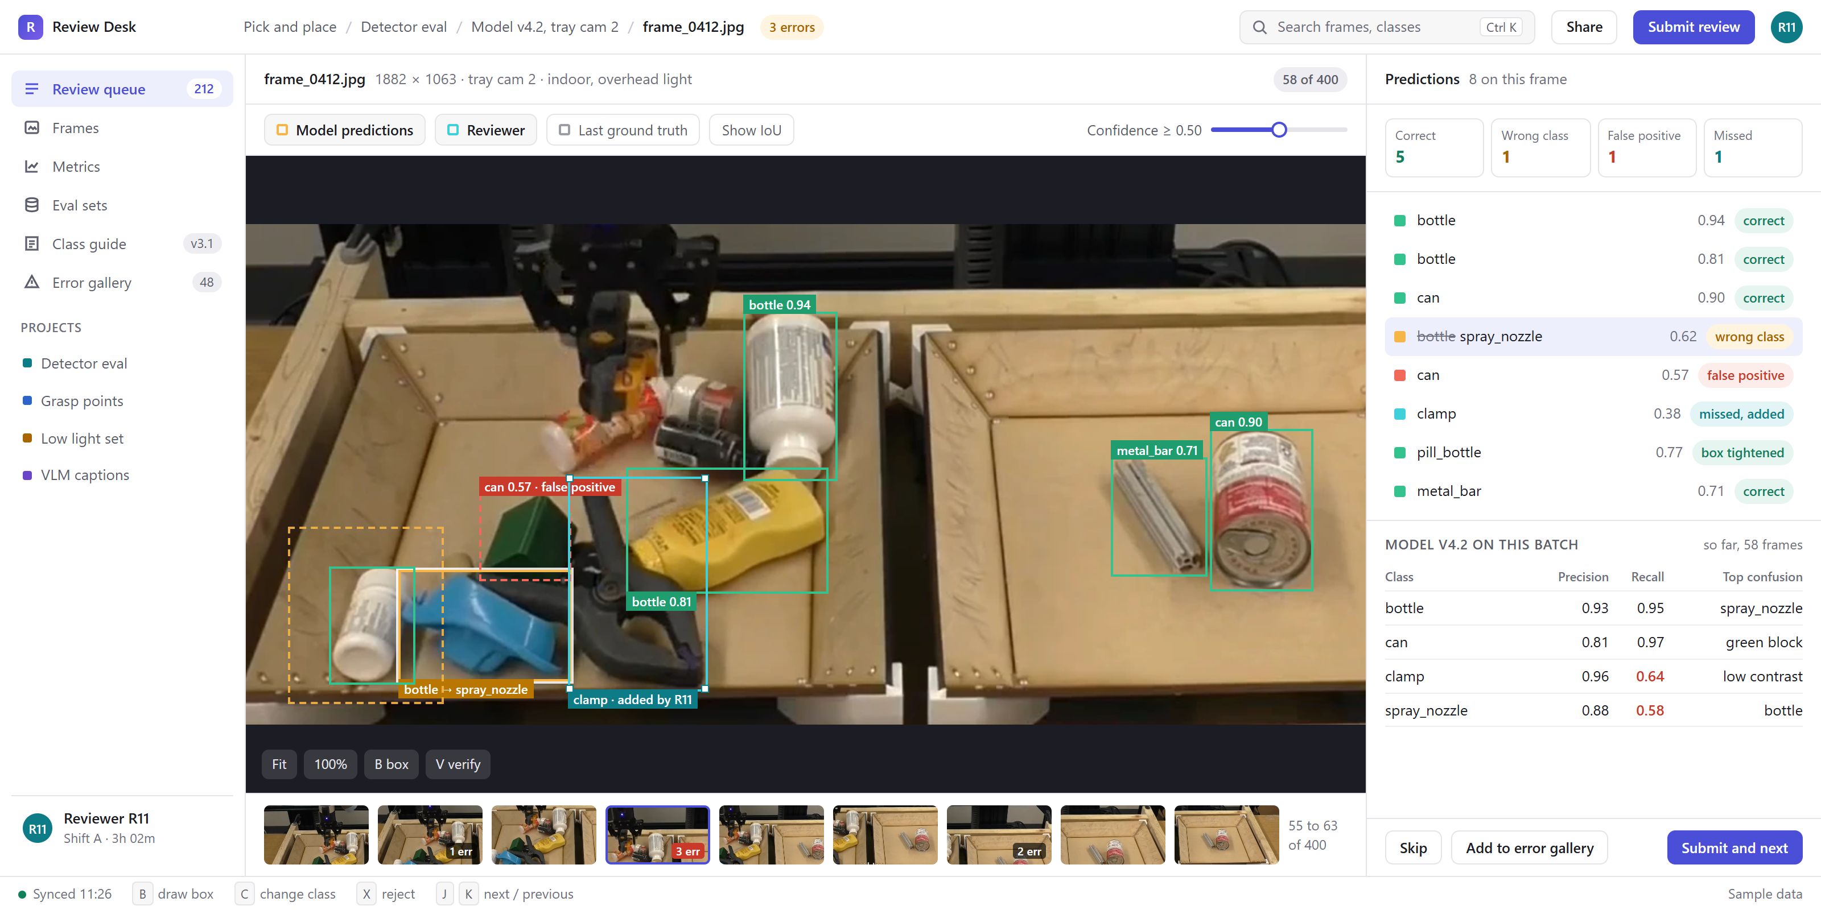The width and height of the screenshot is (1821, 910).
Task: Select the spray_nozzle wrong class prediction row
Action: point(1593,336)
